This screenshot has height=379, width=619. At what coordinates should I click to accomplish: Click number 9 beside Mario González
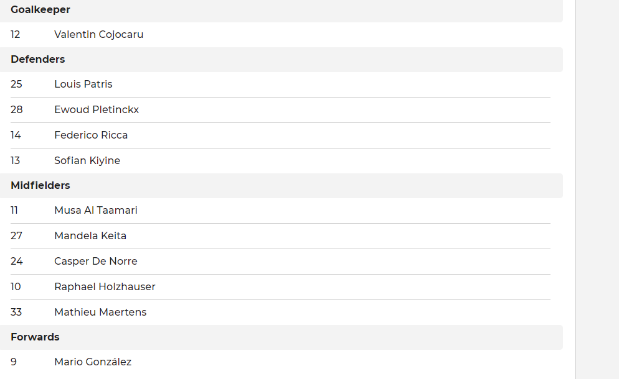point(14,362)
